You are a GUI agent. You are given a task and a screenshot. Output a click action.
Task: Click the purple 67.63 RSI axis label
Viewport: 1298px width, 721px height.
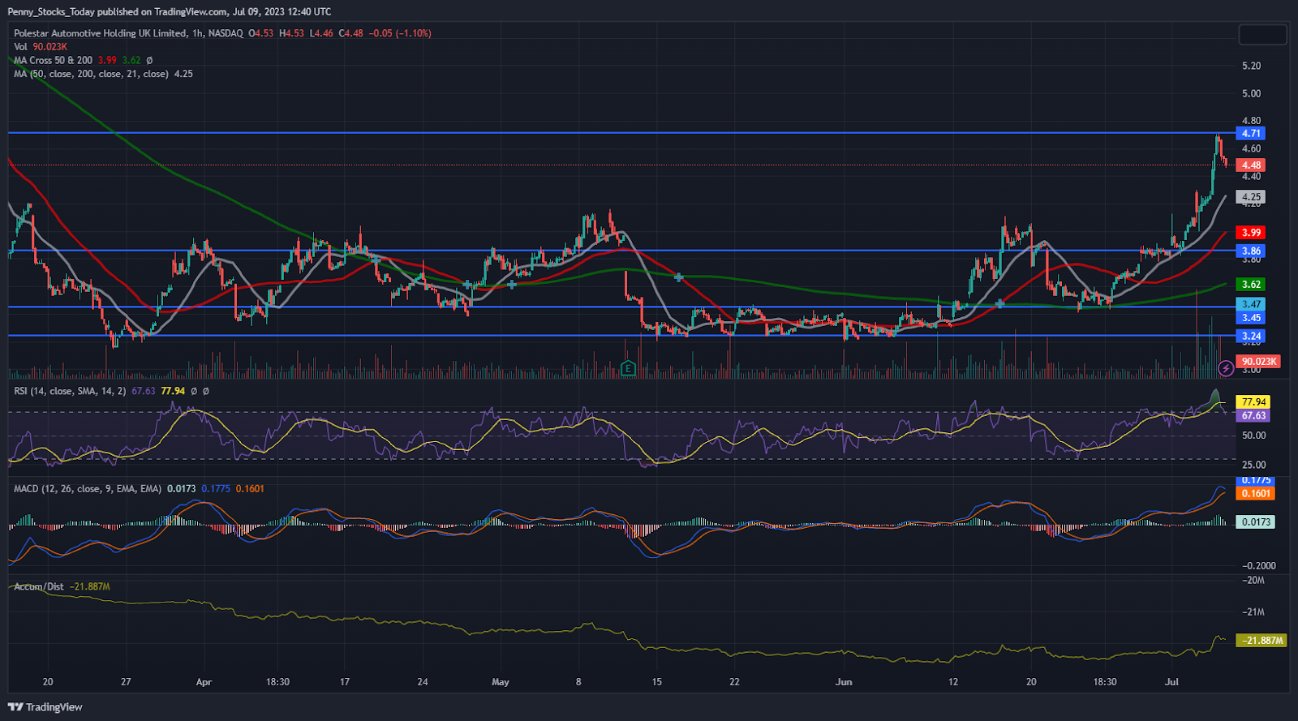click(x=1253, y=416)
